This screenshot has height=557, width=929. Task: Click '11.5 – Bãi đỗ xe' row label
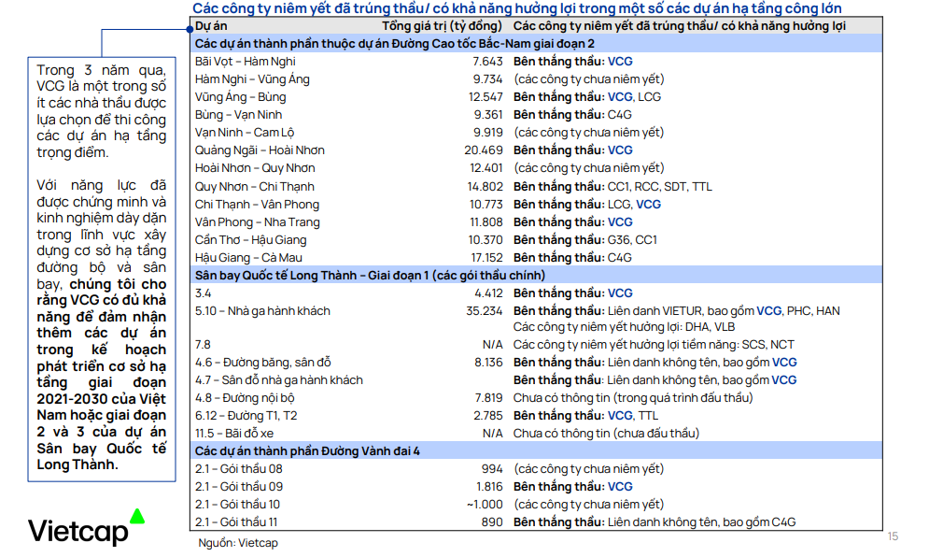pos(234,435)
